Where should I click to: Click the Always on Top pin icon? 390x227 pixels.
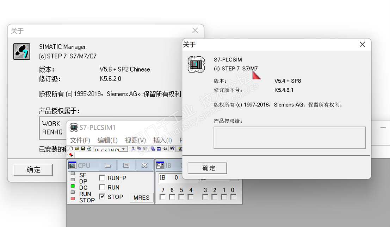pos(165,149)
